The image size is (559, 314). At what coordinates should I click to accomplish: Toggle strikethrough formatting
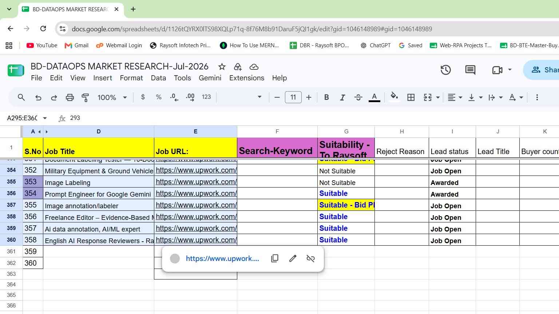tap(358, 97)
